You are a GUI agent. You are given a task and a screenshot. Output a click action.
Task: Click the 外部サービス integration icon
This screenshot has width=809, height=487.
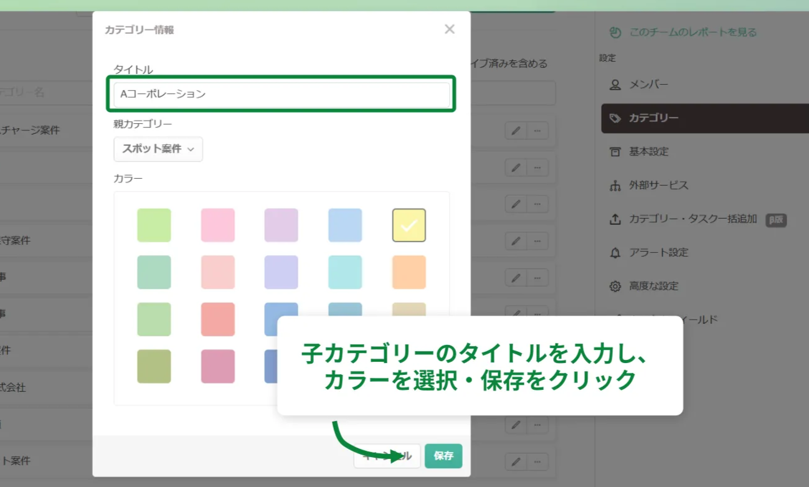615,186
